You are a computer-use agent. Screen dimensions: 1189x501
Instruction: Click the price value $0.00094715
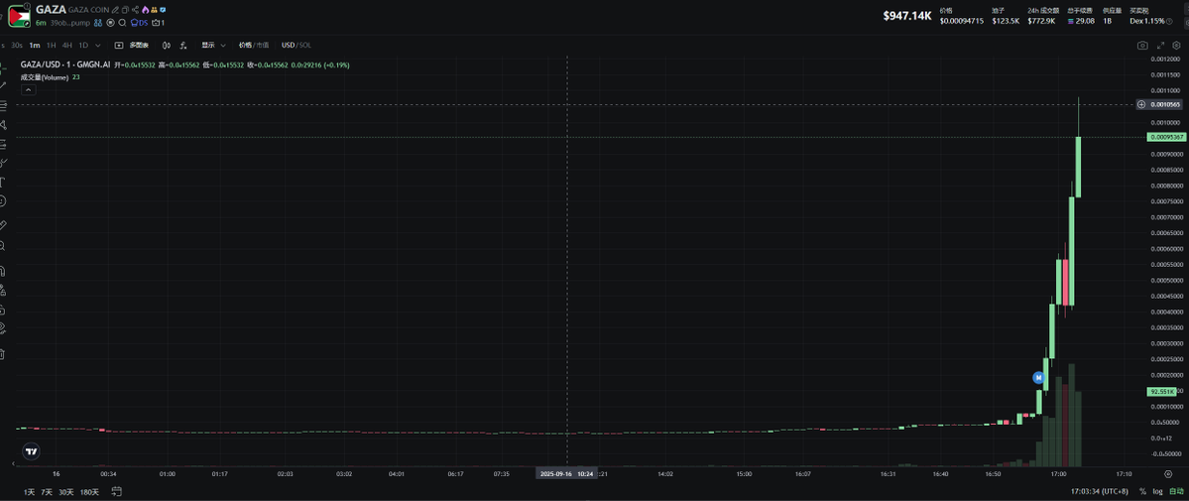tap(962, 21)
